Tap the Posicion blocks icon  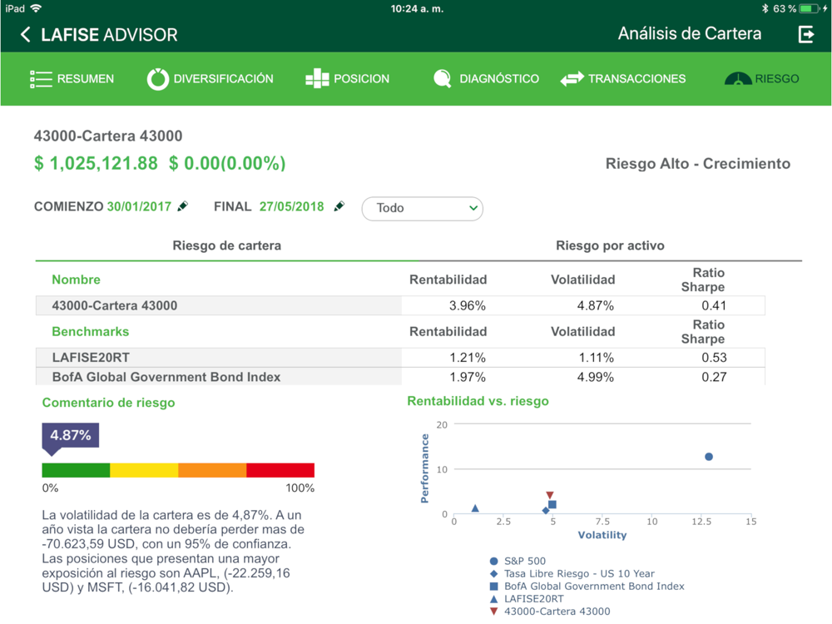[317, 78]
